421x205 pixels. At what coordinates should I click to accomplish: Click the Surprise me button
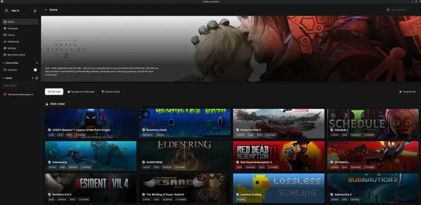[x=408, y=92]
